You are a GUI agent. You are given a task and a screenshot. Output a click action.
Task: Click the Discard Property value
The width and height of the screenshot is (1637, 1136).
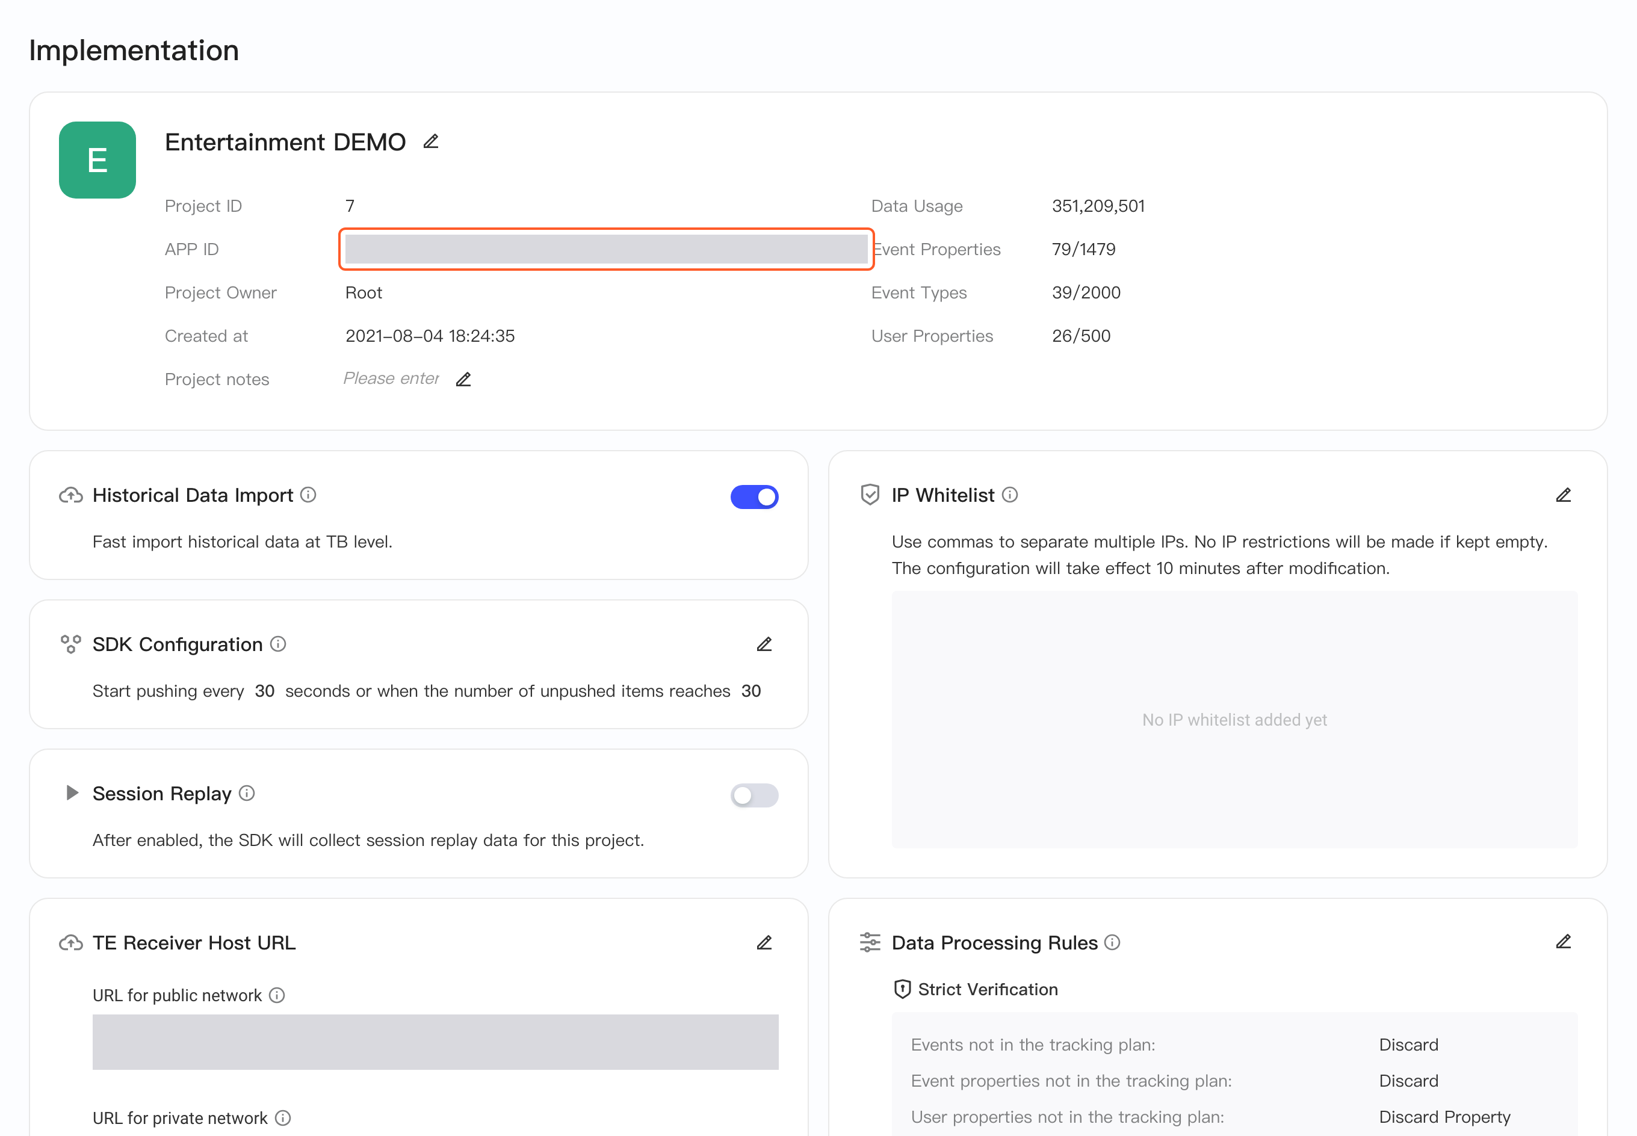click(1445, 1117)
